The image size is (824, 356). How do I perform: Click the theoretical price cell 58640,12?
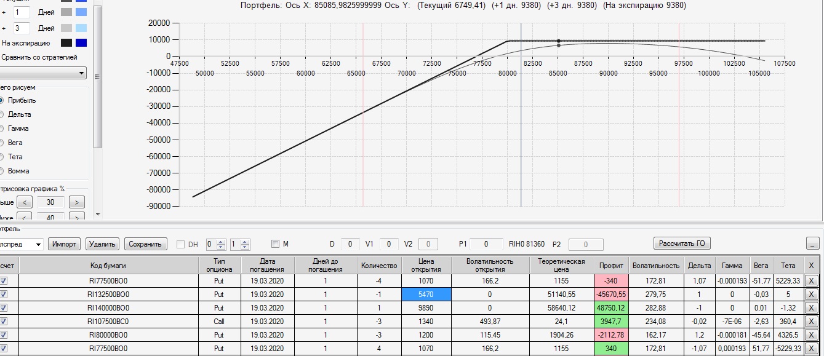point(562,308)
